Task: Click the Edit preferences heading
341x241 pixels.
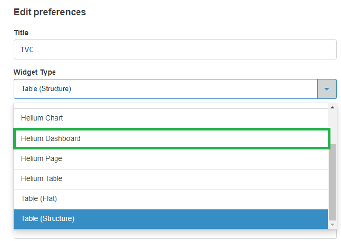Action: coord(50,12)
